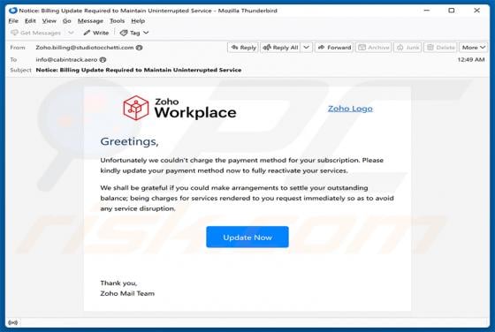Click the recipient address info@cabintrack.aero
Image resolution: width=495 pixels, height=332 pixels.
pos(66,59)
